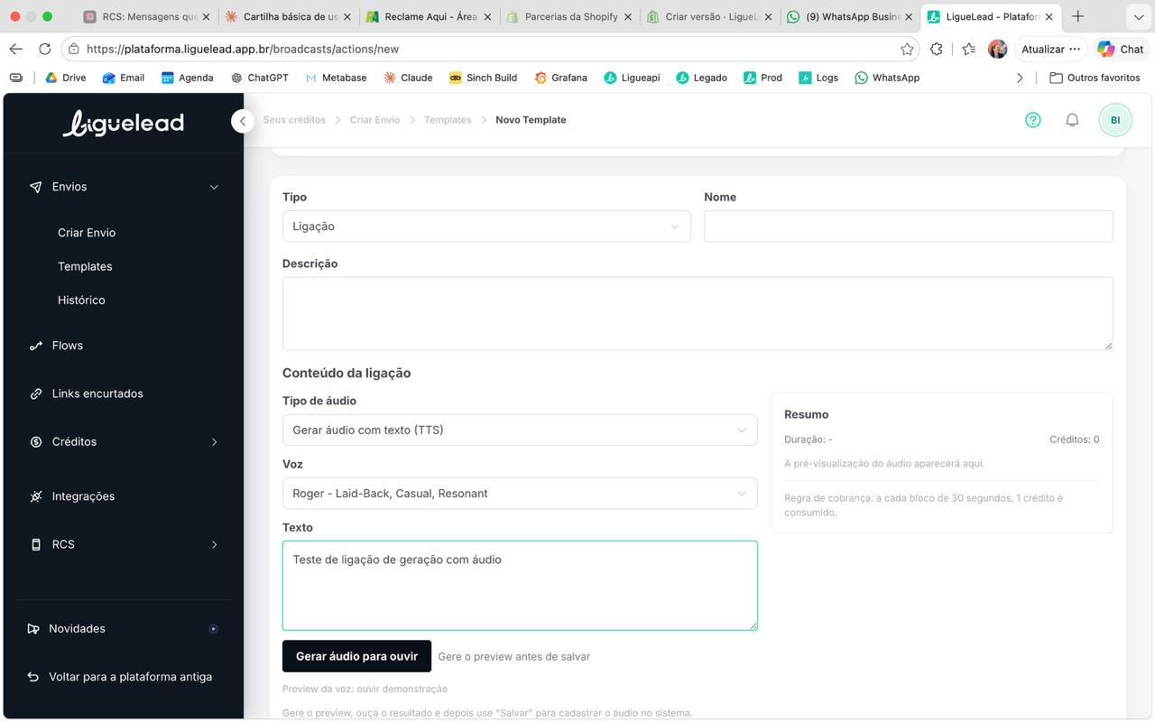Click the return arrow icon for old platform
Viewport: 1155px width, 722px height.
[x=33, y=677]
